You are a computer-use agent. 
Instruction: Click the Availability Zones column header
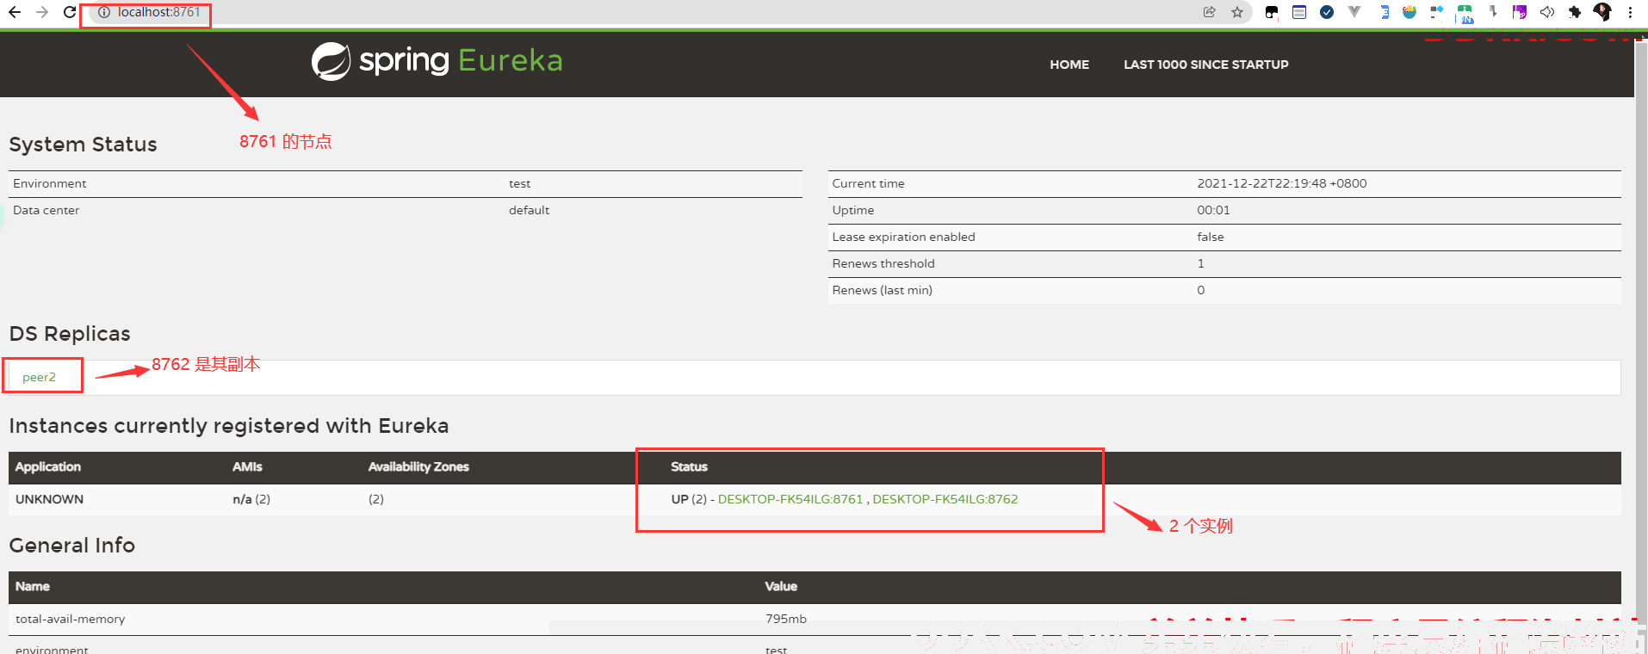pyautogui.click(x=418, y=466)
